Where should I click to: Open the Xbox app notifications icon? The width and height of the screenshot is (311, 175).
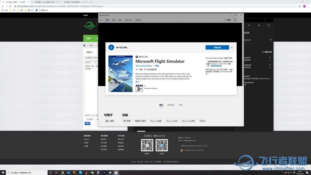[268, 25]
